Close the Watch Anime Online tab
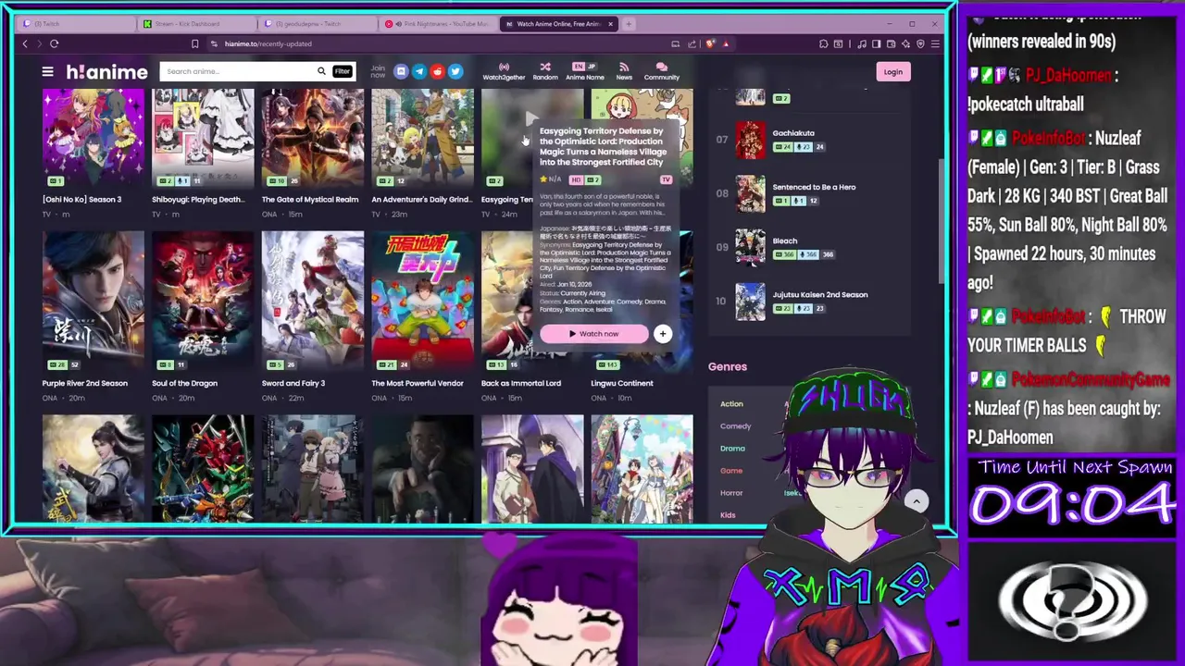The width and height of the screenshot is (1185, 666). [x=610, y=24]
